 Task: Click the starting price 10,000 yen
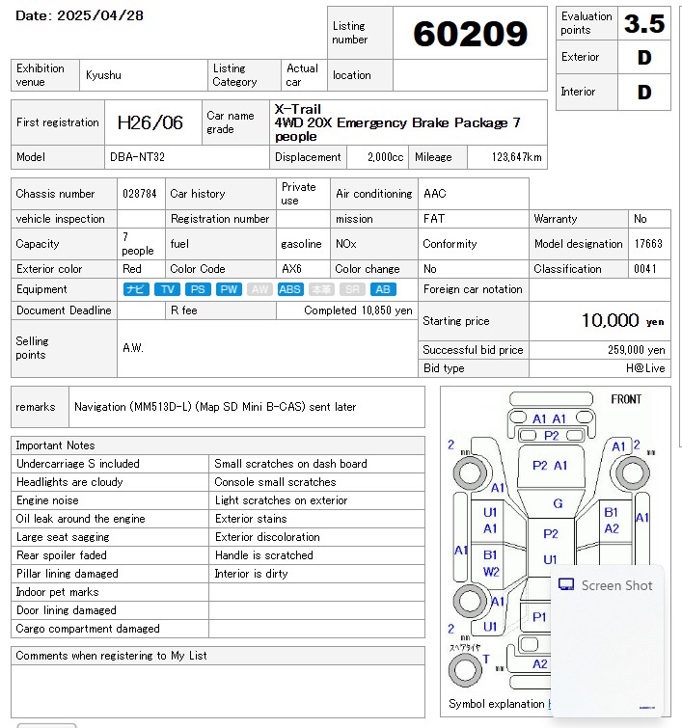click(622, 320)
